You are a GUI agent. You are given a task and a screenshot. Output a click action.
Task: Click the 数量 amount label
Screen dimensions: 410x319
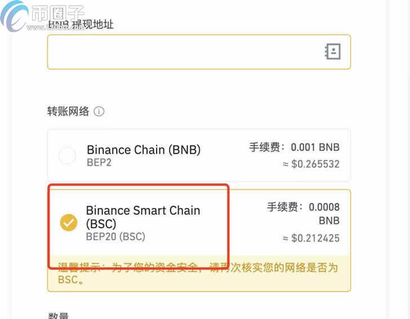[x=59, y=315]
